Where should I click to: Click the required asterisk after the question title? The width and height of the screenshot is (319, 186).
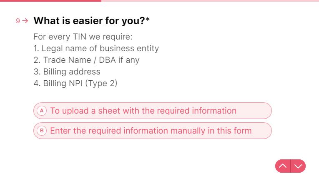point(148,20)
